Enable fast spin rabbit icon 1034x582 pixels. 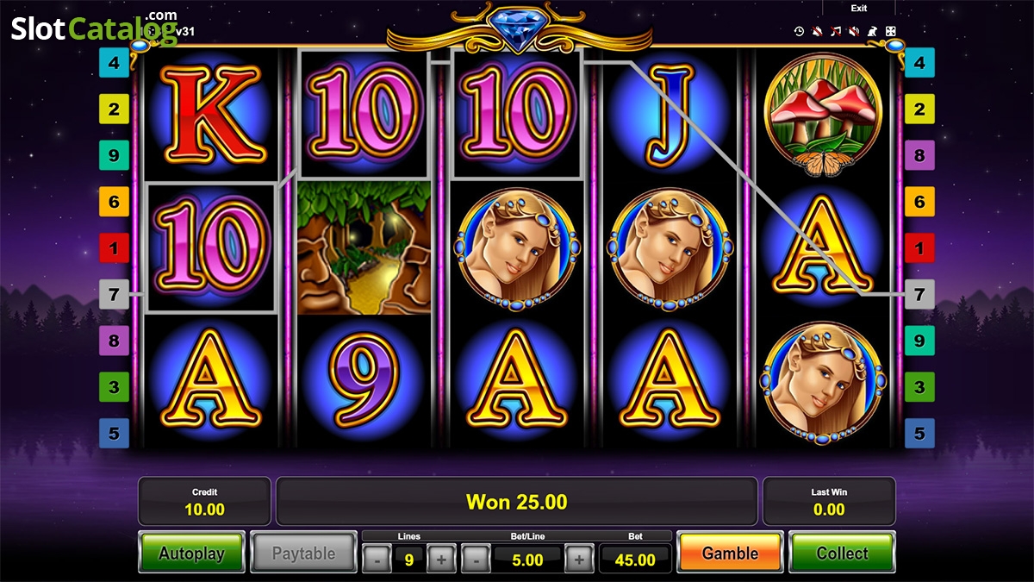[872, 31]
